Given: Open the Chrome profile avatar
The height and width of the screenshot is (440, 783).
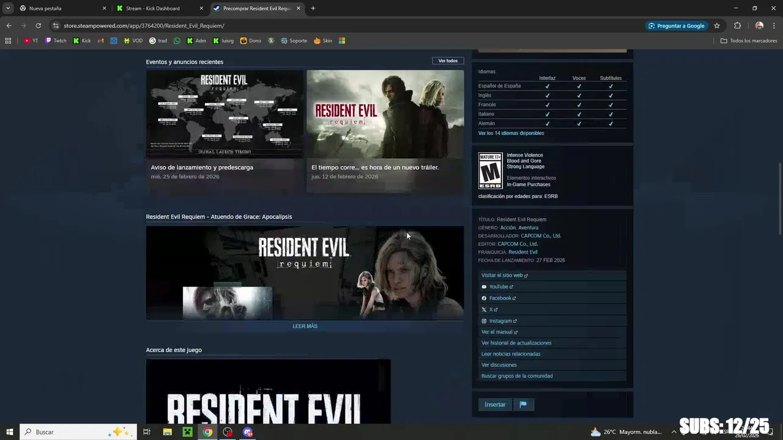Looking at the screenshot, I should click(759, 26).
